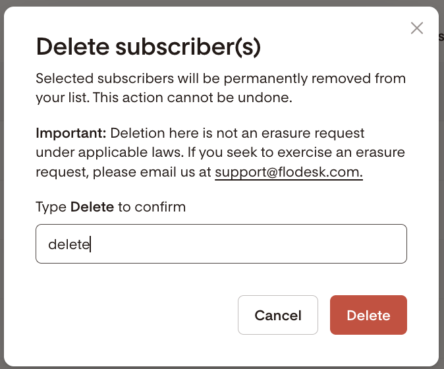Click the bold 'Delete' word in the prompt
The width and height of the screenshot is (444, 369).
click(92, 207)
